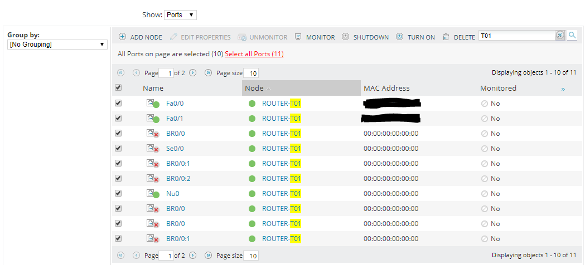Click green node status dot in Se0/0 row
Image resolution: width=585 pixels, height=265 pixels.
(252, 149)
